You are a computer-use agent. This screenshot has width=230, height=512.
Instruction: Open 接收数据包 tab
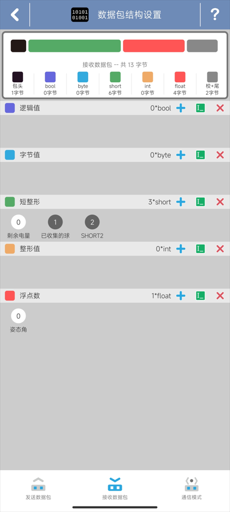coord(115,489)
